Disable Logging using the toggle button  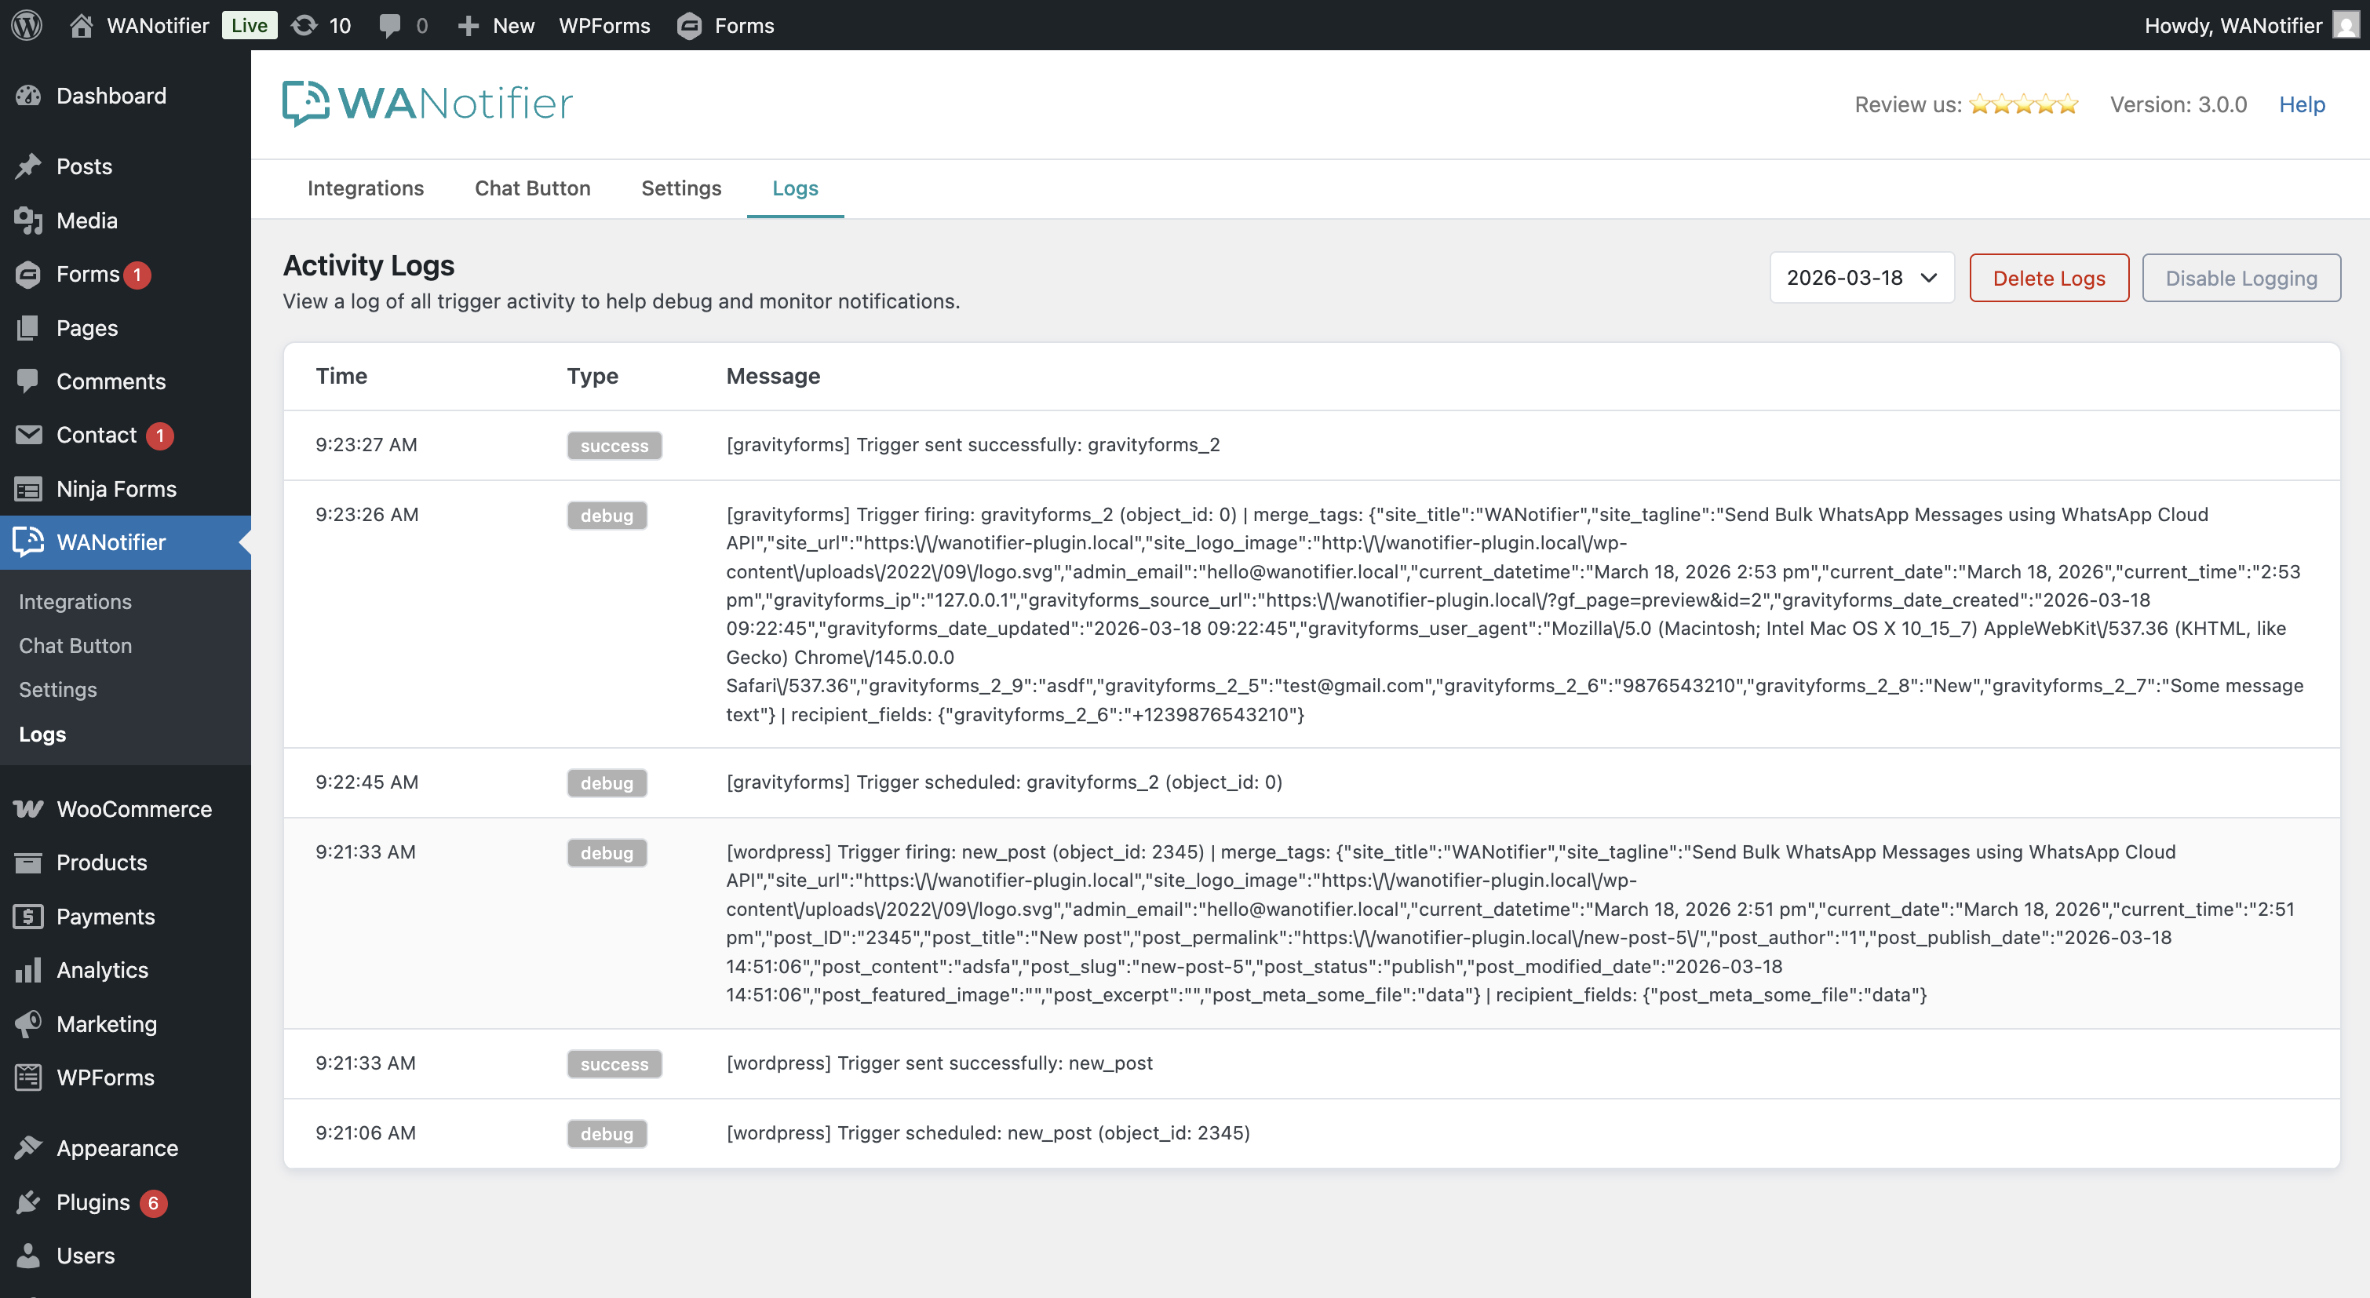pos(2241,278)
